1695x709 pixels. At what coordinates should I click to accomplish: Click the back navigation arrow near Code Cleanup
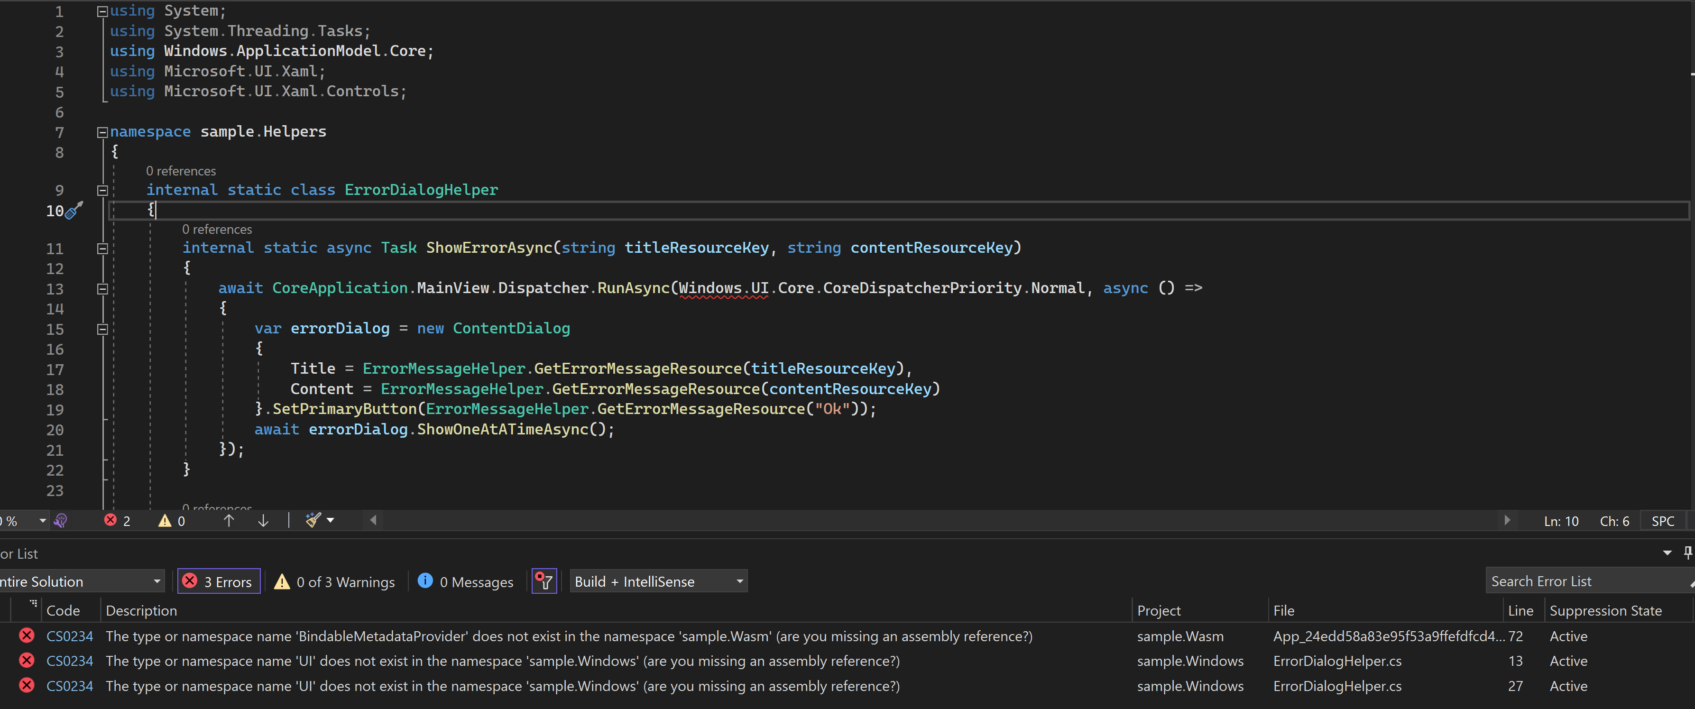[x=372, y=520]
